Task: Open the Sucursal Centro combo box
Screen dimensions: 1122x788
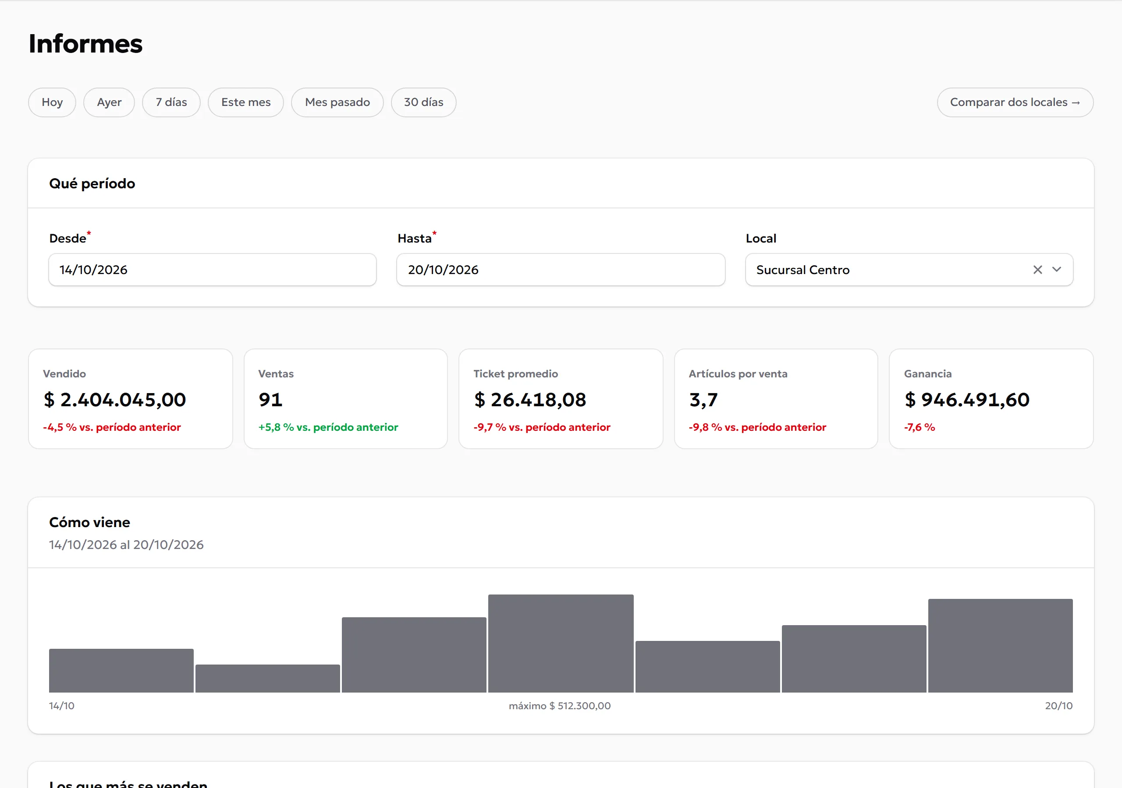Action: pos(909,270)
